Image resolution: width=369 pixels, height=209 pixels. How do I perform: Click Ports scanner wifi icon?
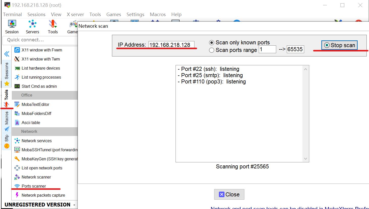click(17, 186)
